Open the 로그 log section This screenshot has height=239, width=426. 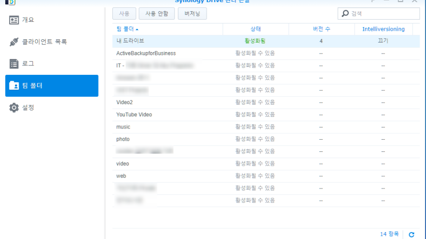(52, 64)
